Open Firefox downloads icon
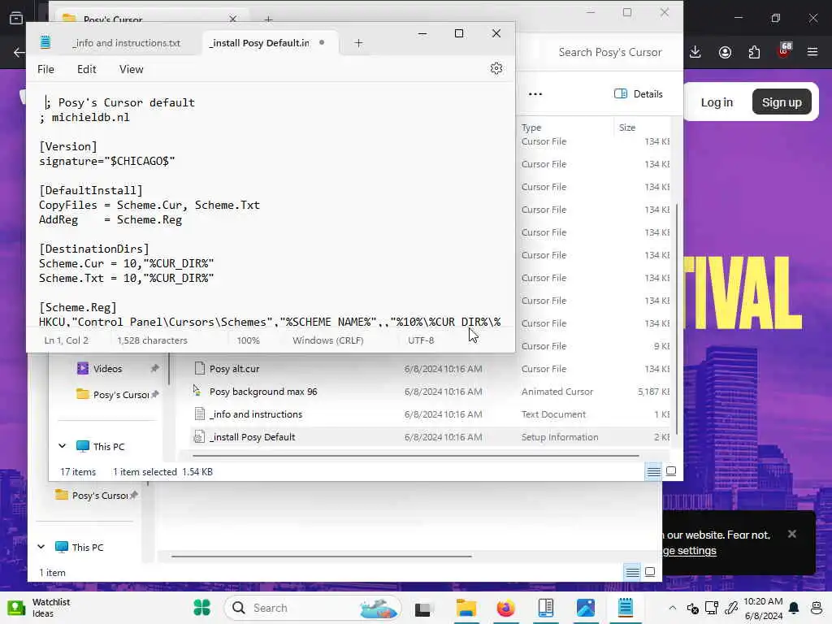 coord(695,52)
